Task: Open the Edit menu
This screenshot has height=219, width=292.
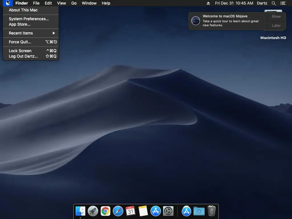Action: (x=48, y=3)
